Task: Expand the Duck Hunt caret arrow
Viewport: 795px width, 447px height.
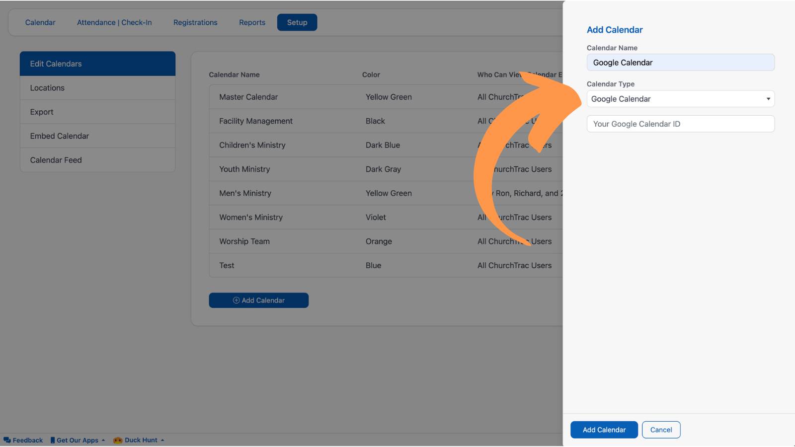Action: click(x=162, y=440)
